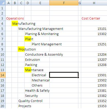The height and width of the screenshot is (109, 107).
Task: Select row 20 header
Action: pyautogui.click(x=3, y=106)
